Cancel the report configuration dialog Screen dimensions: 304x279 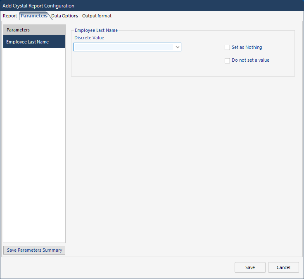tap(283, 267)
